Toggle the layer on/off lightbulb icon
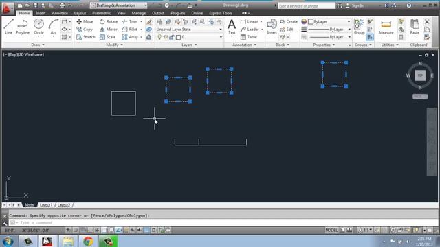Viewport: 440px width, 247px height. [x=159, y=37]
